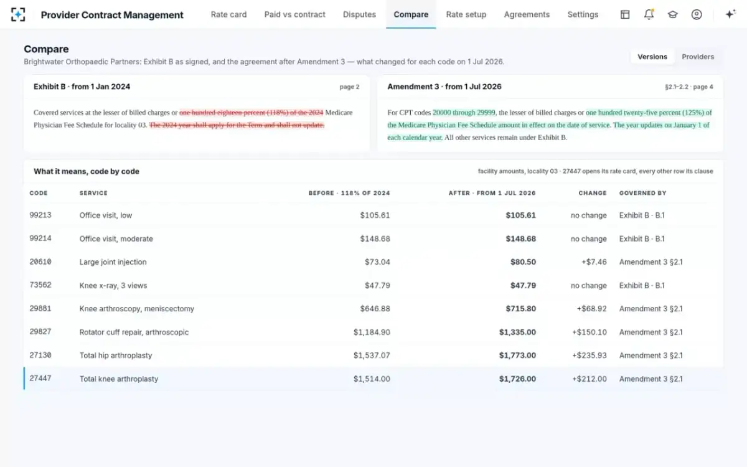
Task: Click the GOVERNED BY column header
Action: point(642,193)
